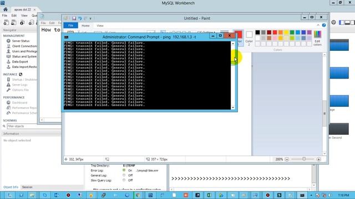This screenshot has height=199, width=355.
Task: Switch to Object Info tab
Action: click(x=11, y=187)
